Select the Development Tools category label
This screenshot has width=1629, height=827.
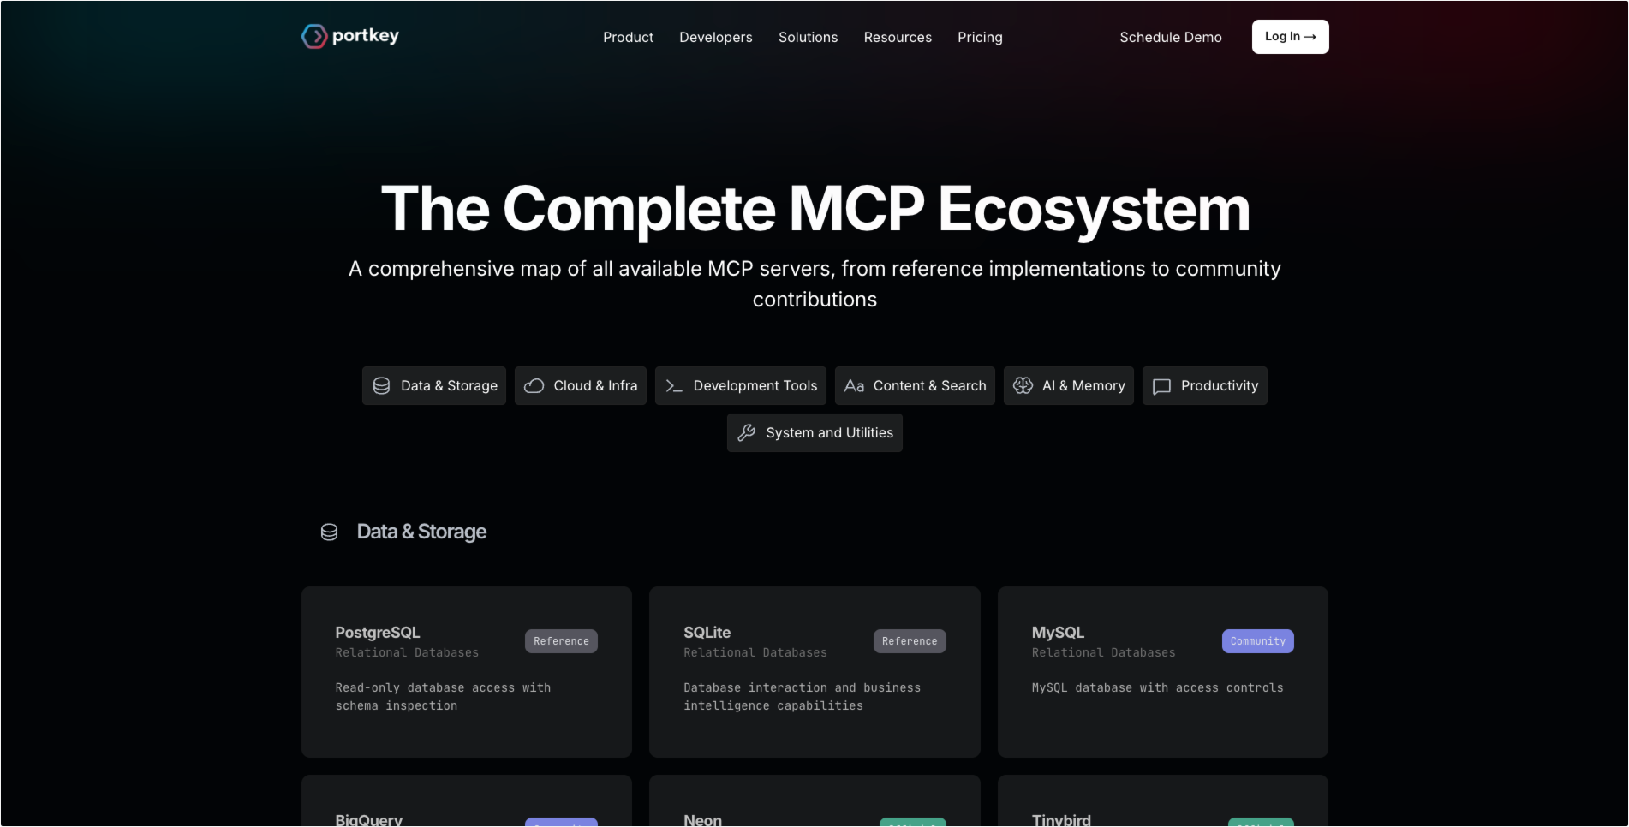tap(755, 386)
